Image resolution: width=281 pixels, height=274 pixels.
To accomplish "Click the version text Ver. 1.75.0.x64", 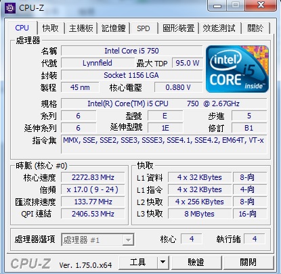I will [85, 265].
